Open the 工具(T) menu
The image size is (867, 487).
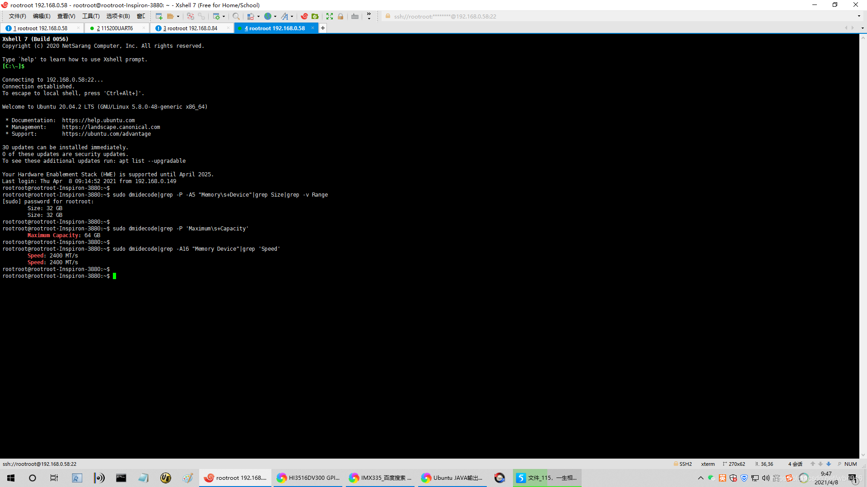coord(91,16)
